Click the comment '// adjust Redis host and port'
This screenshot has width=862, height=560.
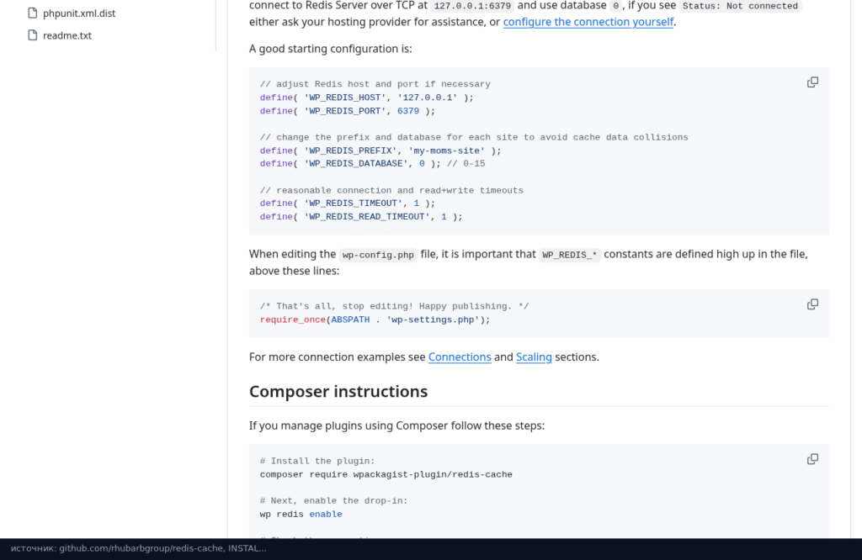[x=375, y=84]
